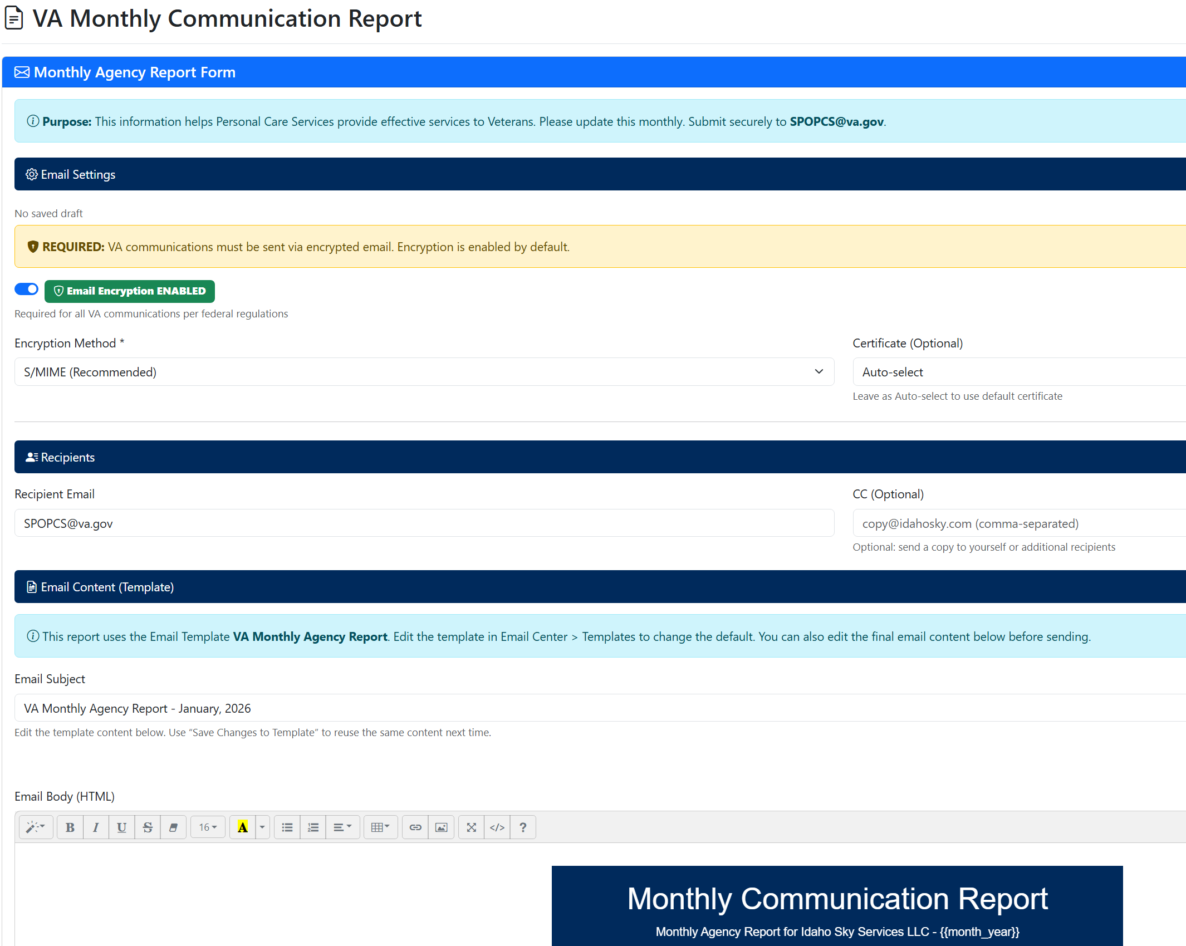This screenshot has width=1186, height=946.
Task: Click the Email Encryption ENABLED badge
Action: 130,291
